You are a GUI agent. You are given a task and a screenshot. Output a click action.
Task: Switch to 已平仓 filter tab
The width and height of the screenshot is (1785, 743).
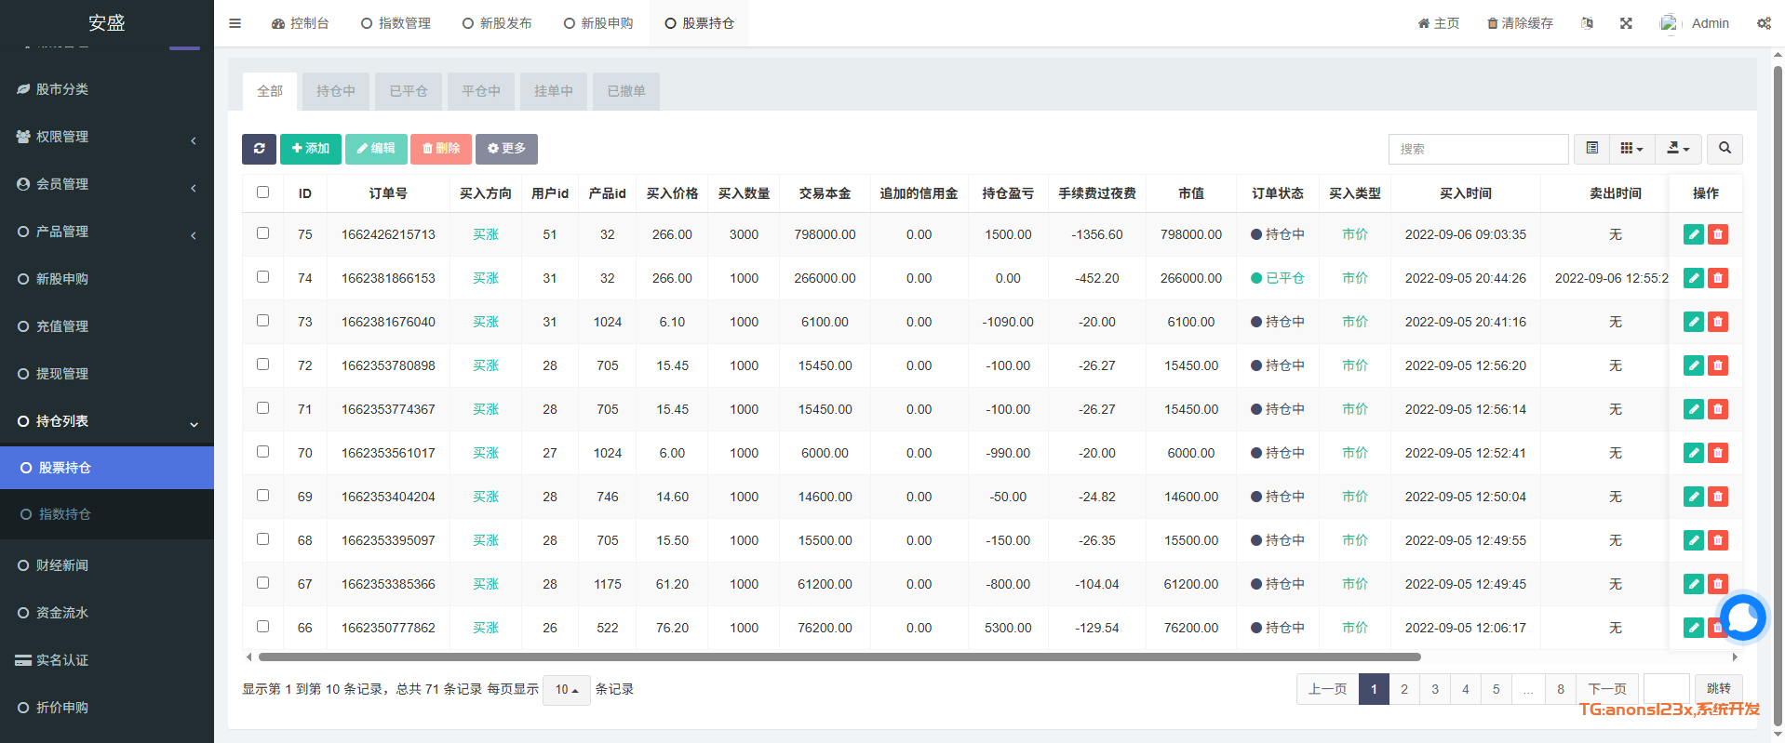point(409,91)
